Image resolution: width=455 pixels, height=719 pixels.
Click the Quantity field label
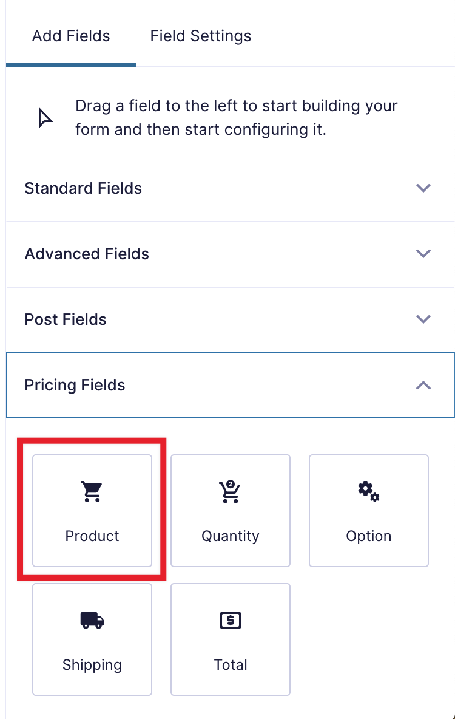pyautogui.click(x=231, y=536)
